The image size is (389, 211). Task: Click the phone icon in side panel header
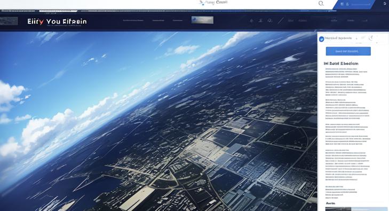[371, 38]
